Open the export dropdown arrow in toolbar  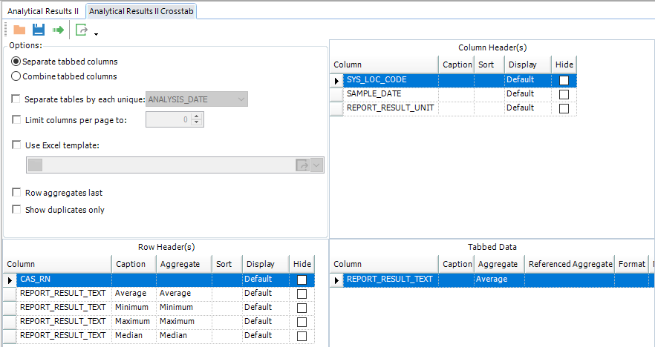pyautogui.click(x=96, y=33)
